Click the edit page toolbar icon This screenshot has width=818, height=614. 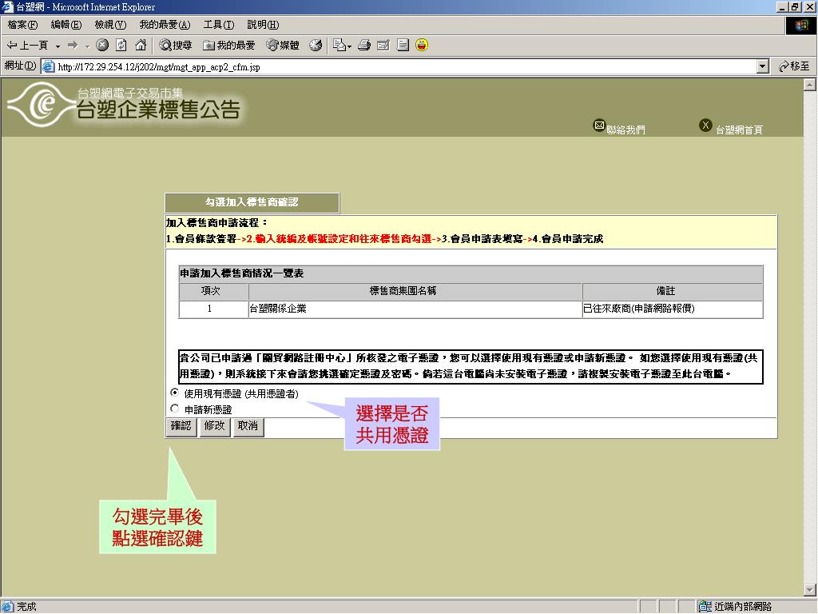[383, 46]
